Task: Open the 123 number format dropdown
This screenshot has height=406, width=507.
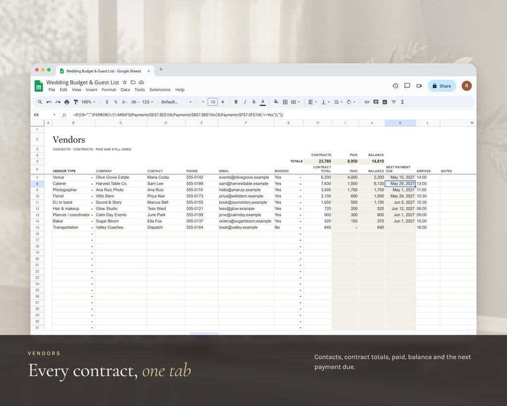Action: tap(148, 102)
